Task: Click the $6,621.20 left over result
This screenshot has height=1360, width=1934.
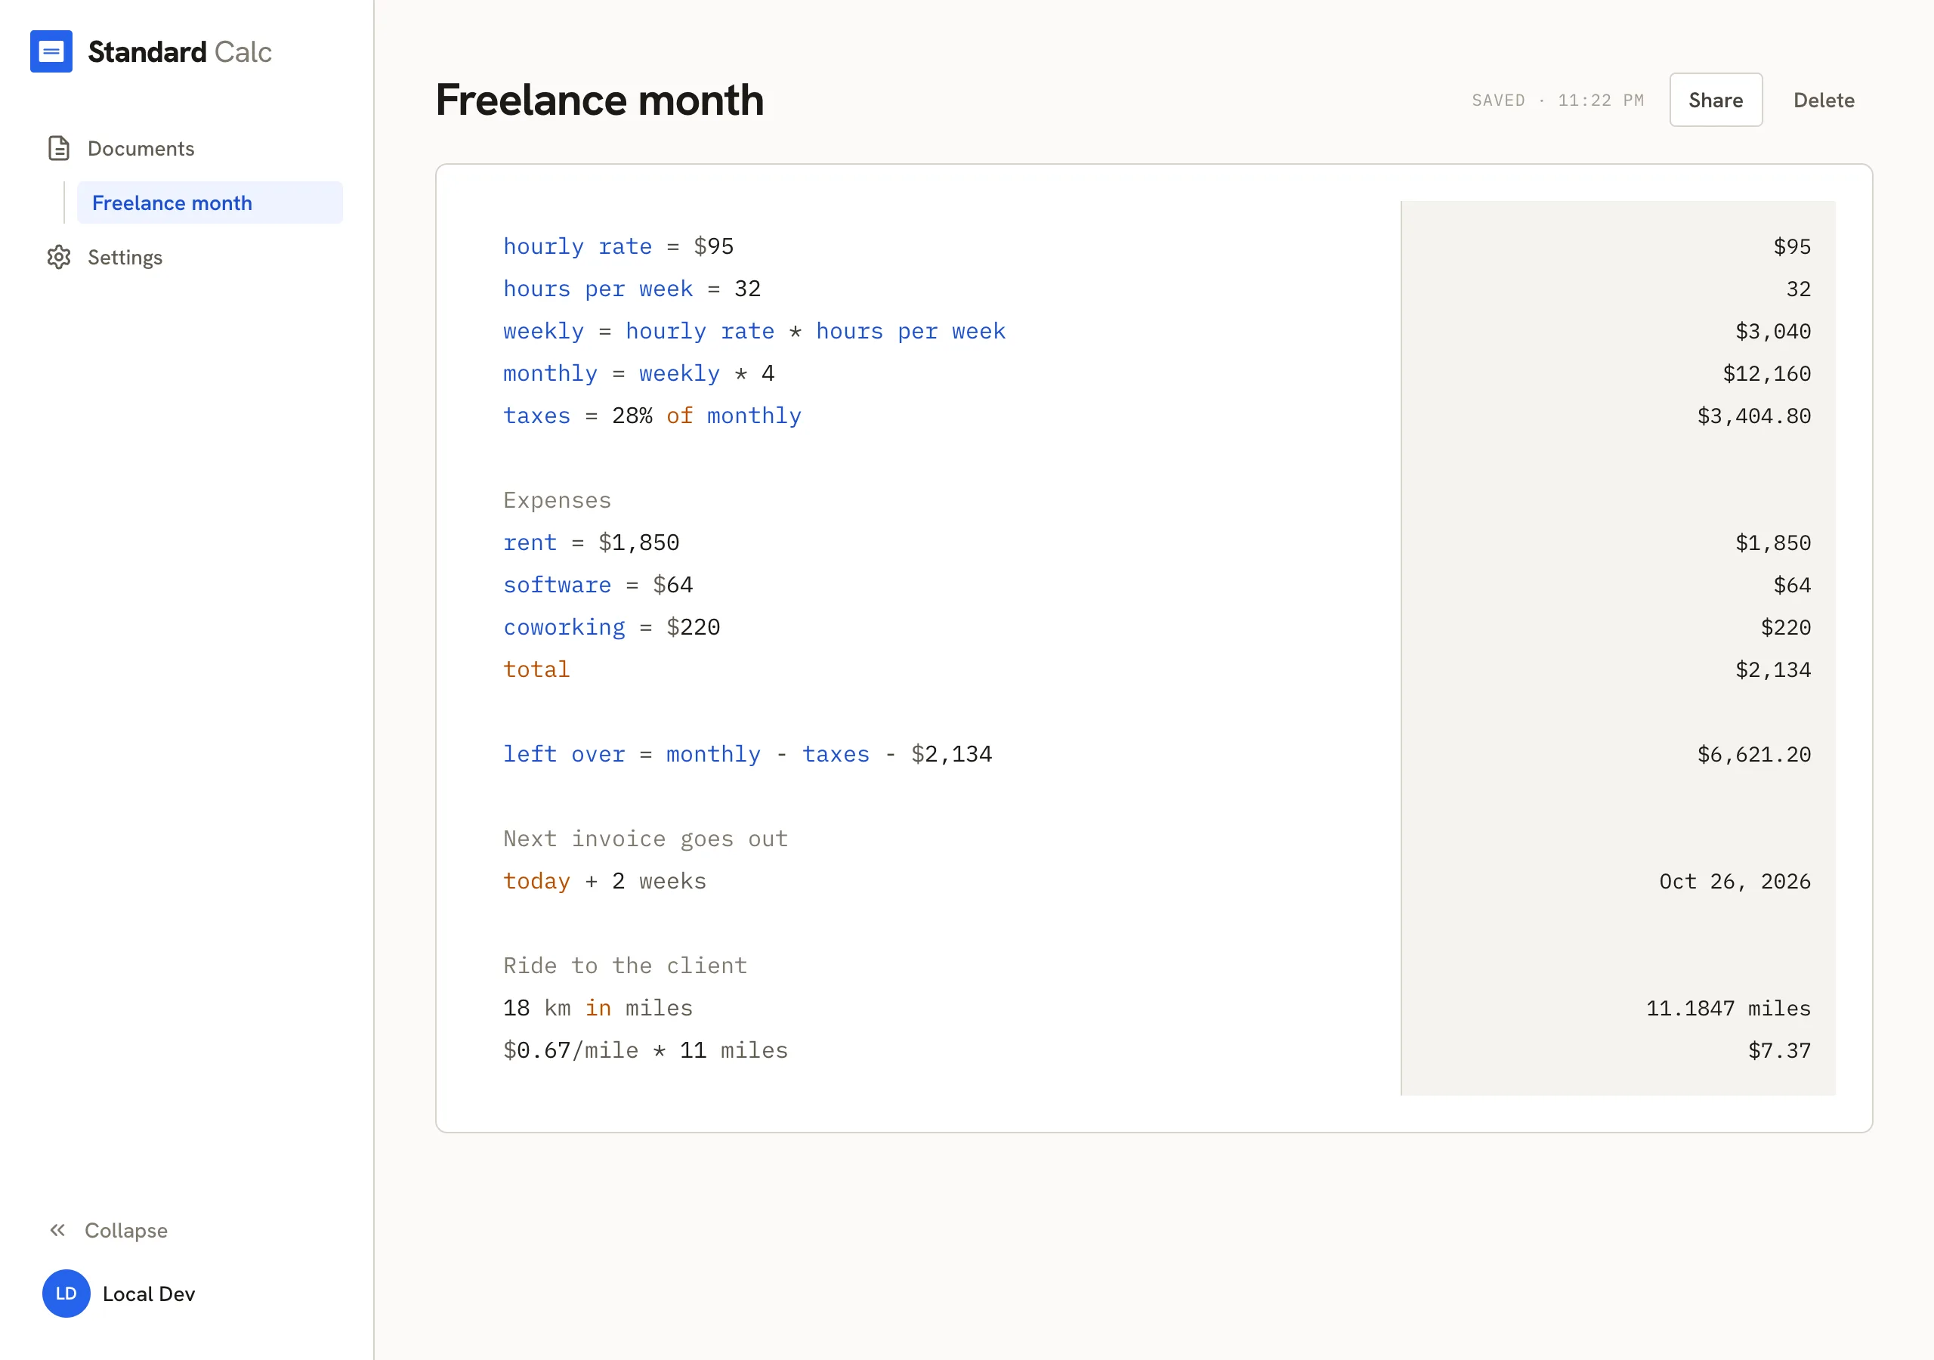Action: click(1753, 753)
